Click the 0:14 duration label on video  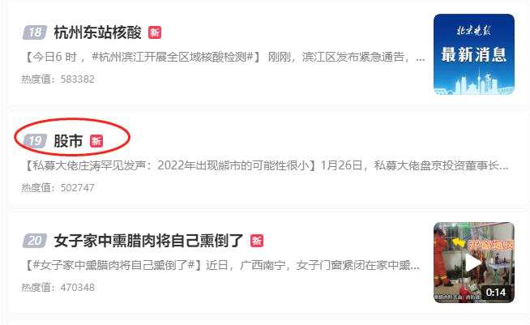(x=496, y=293)
